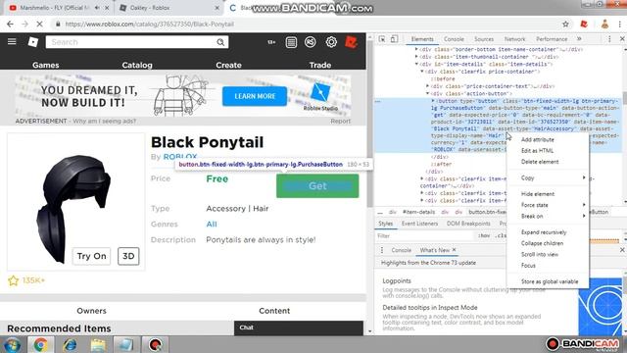This screenshot has width=627, height=353.
Task: Choose Store as global variable
Action: (548, 281)
